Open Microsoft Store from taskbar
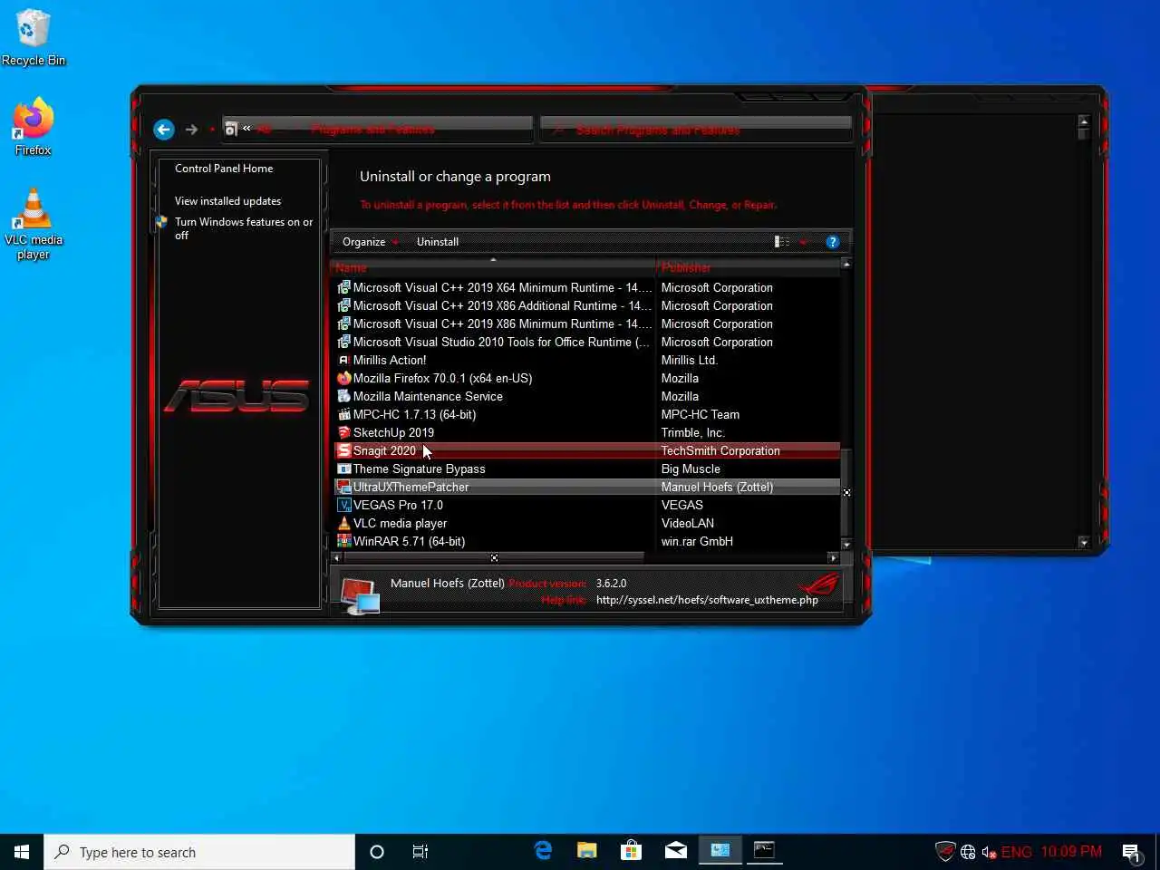1160x870 pixels. coord(631,851)
